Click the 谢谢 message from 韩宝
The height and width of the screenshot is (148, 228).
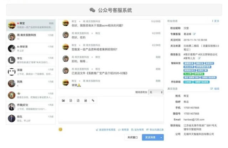pyautogui.click(x=76, y=85)
